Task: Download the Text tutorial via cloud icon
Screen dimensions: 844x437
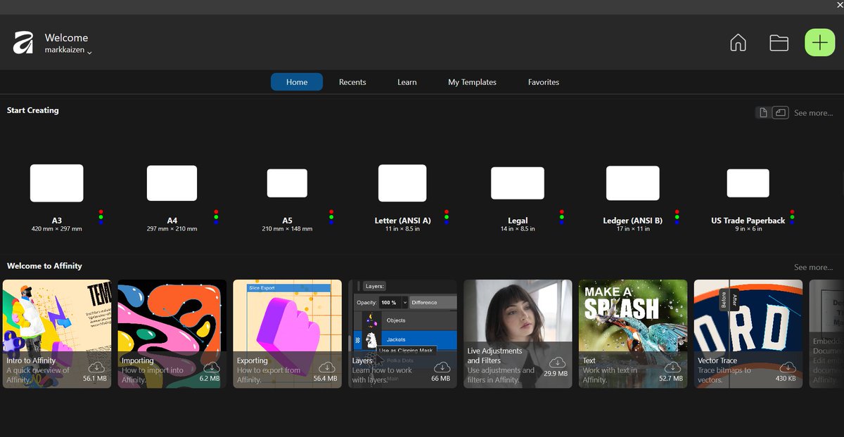Action: pyautogui.click(x=673, y=367)
